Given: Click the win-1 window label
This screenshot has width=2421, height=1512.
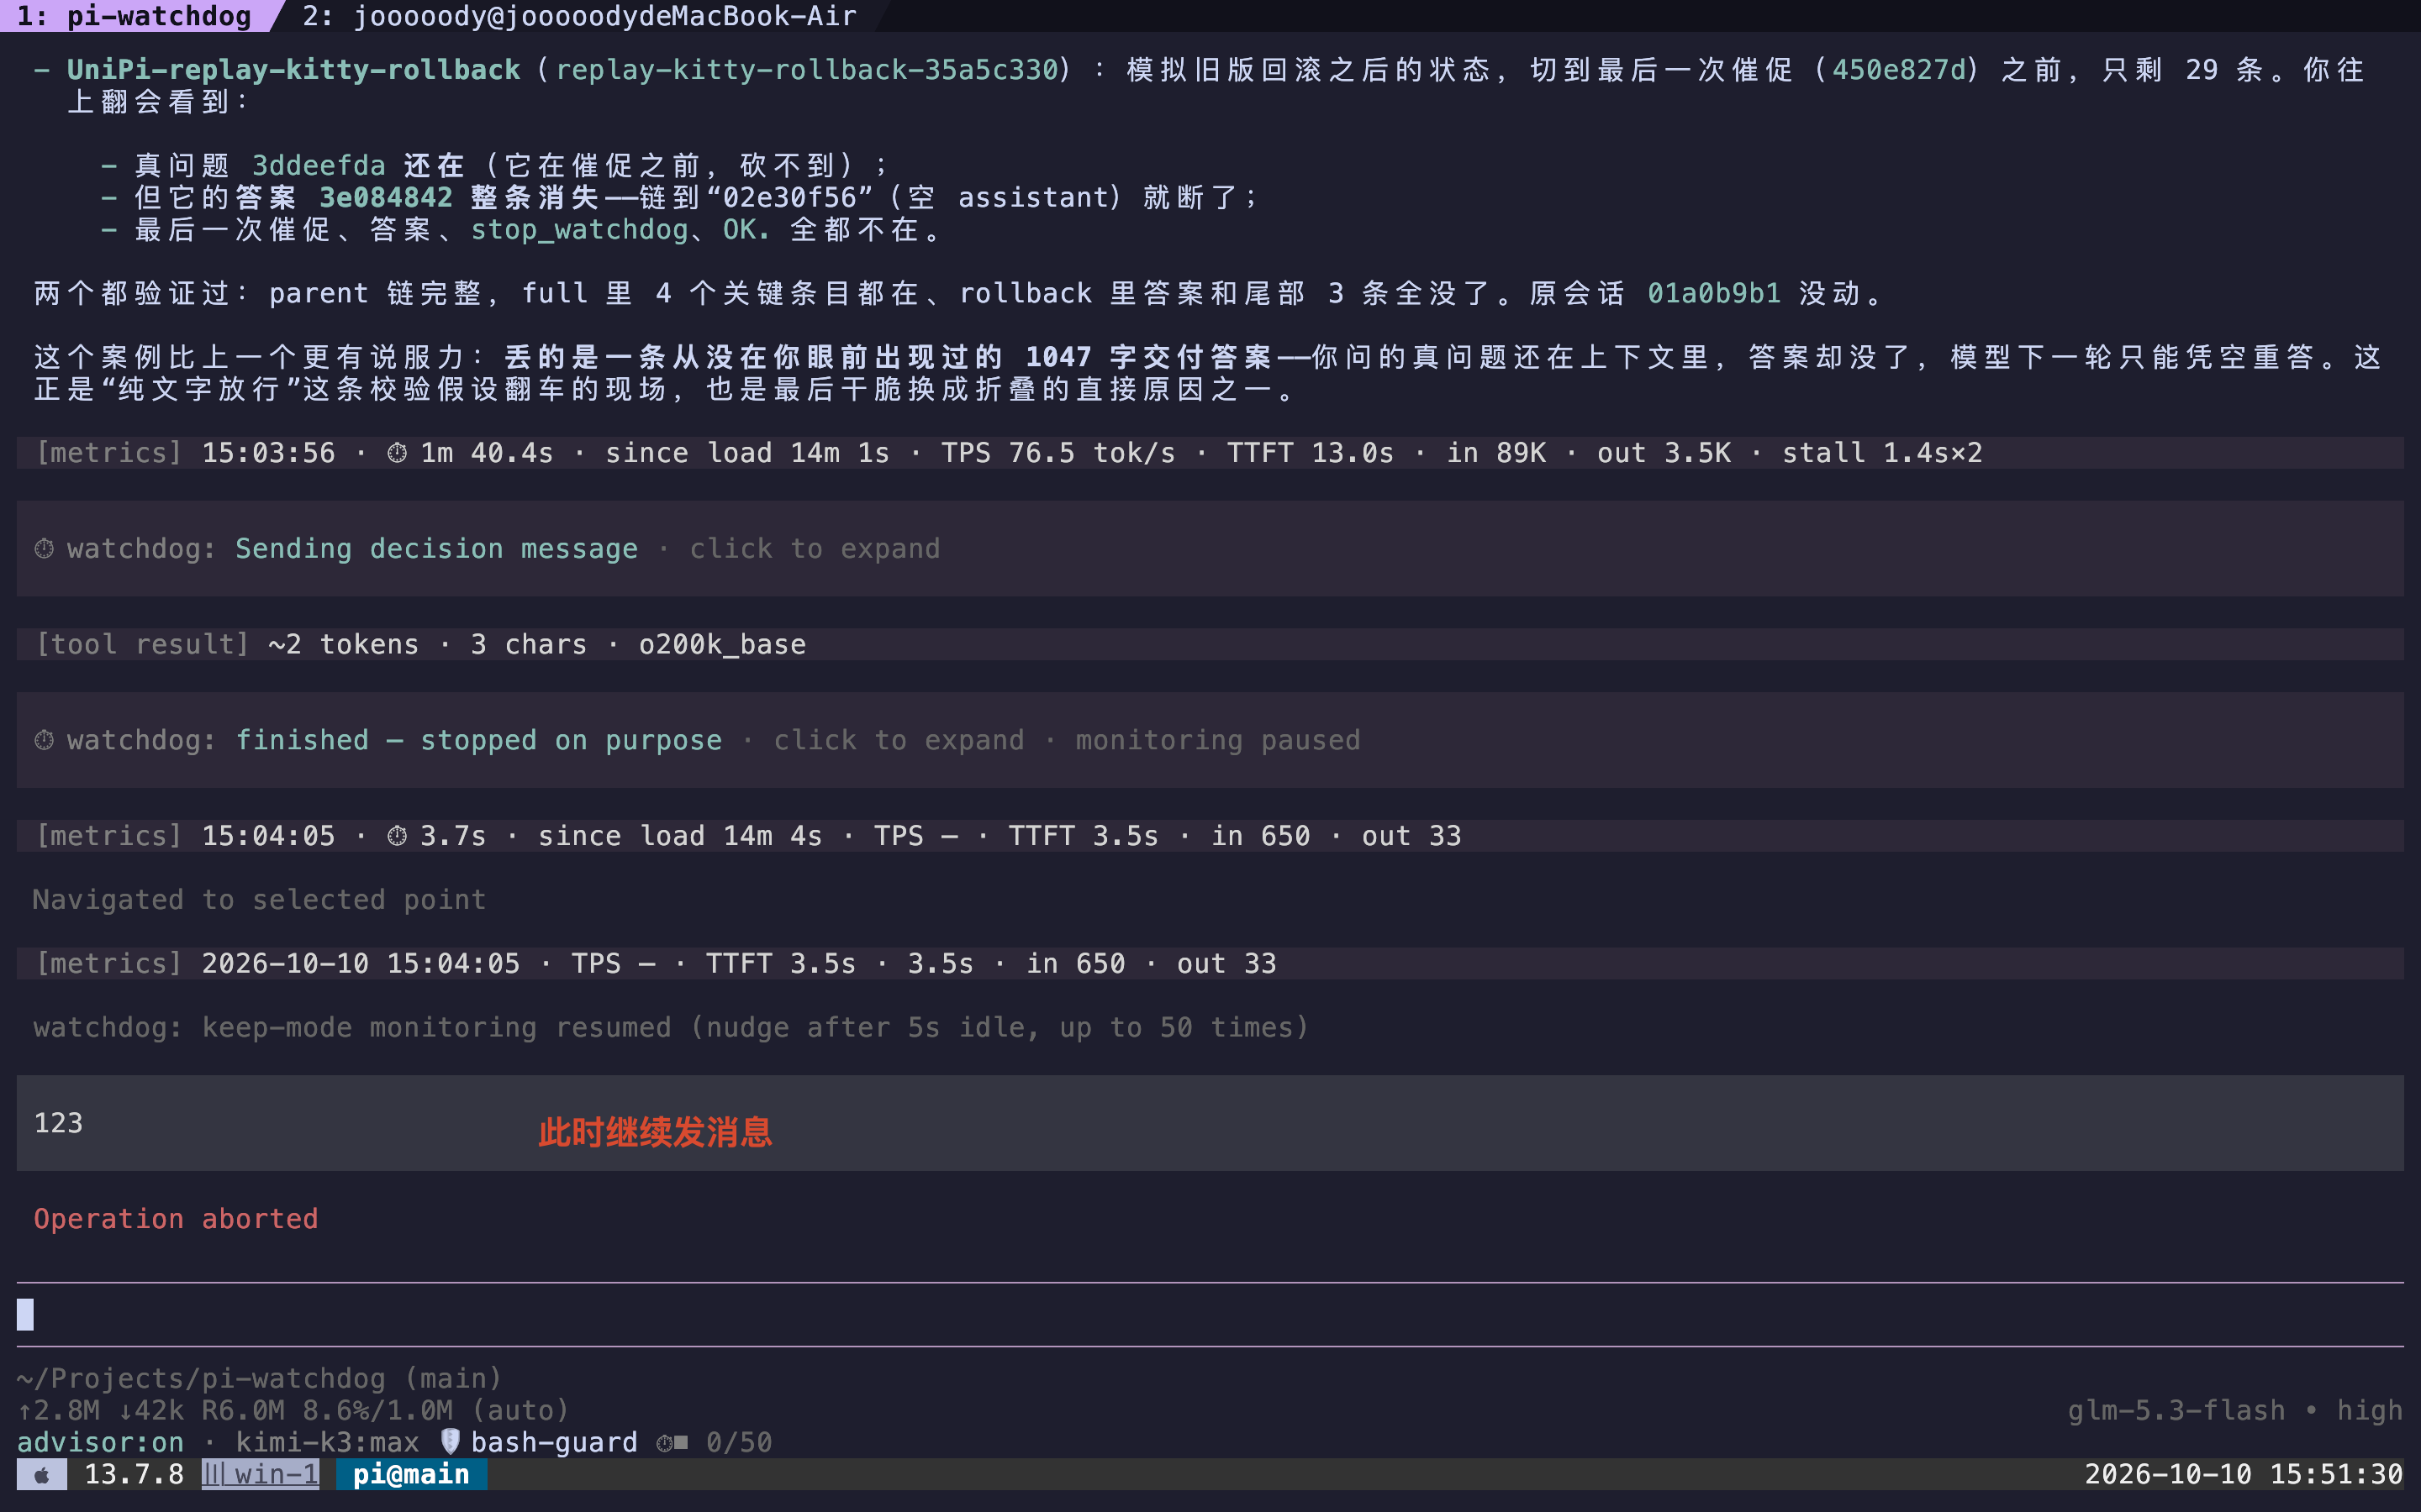Looking at the screenshot, I should (x=276, y=1474).
